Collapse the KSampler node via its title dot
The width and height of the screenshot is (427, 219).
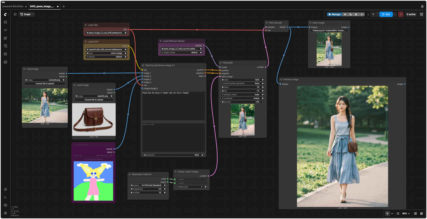tap(221, 62)
